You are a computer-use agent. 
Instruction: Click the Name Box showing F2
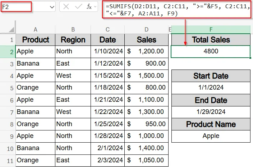16,7
